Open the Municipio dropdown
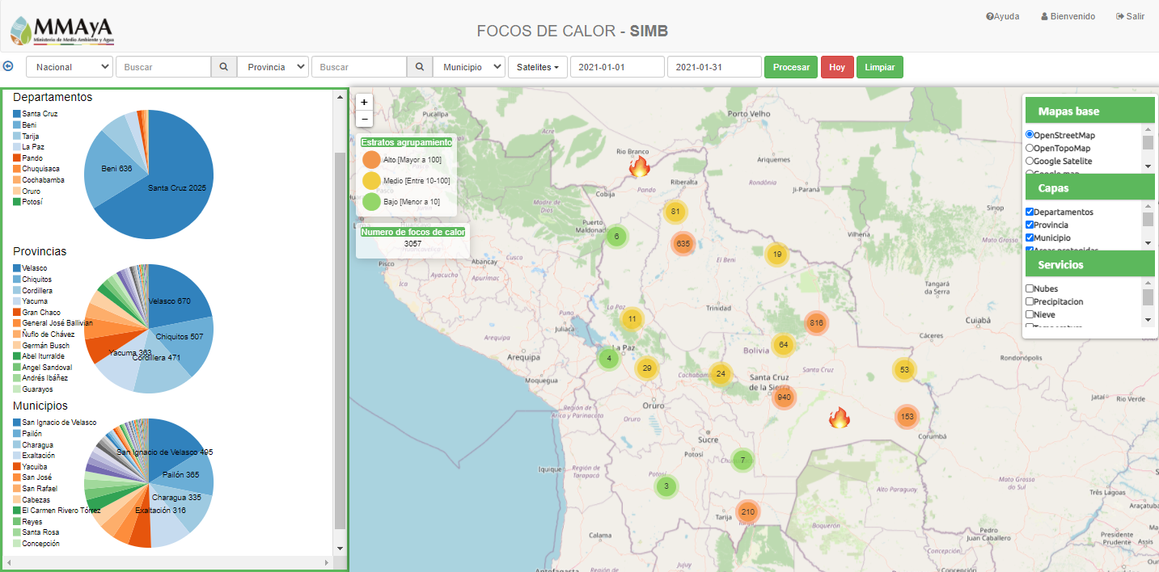The image size is (1159, 572). (x=469, y=67)
